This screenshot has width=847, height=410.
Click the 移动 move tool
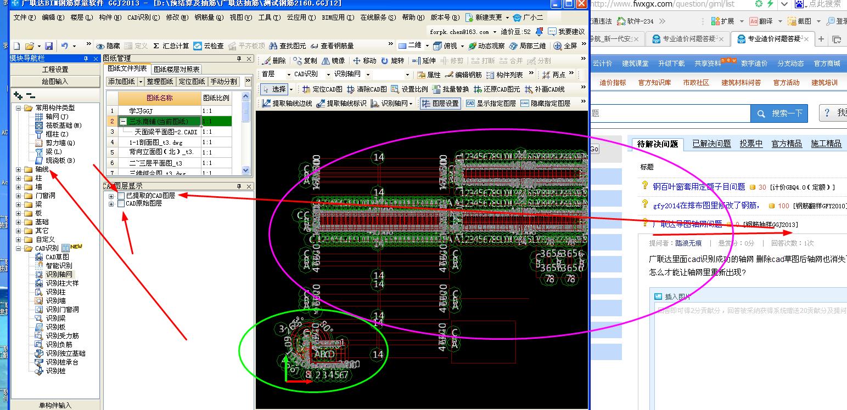pos(364,61)
